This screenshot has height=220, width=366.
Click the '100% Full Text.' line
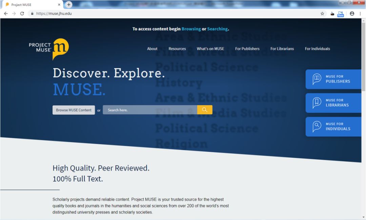coord(78,179)
